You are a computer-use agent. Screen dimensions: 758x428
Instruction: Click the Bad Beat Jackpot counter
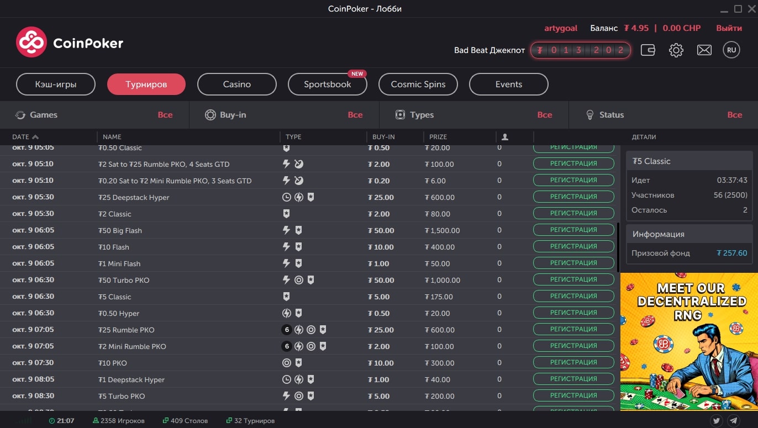580,50
